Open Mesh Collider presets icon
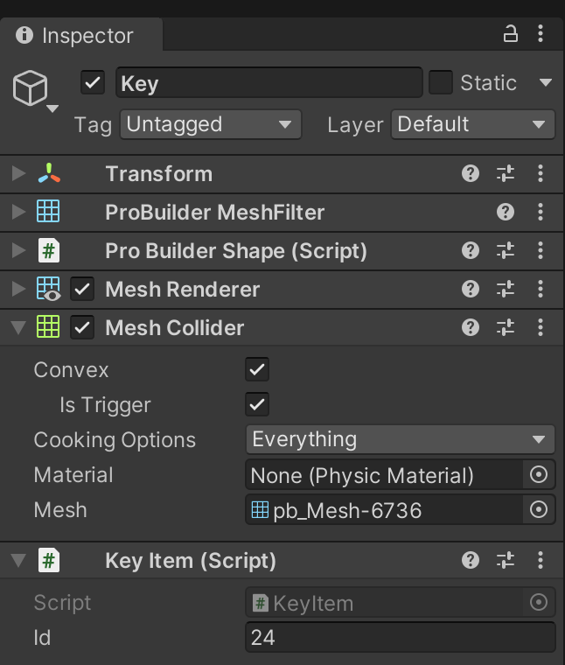Image resolution: width=565 pixels, height=665 pixels. [506, 327]
